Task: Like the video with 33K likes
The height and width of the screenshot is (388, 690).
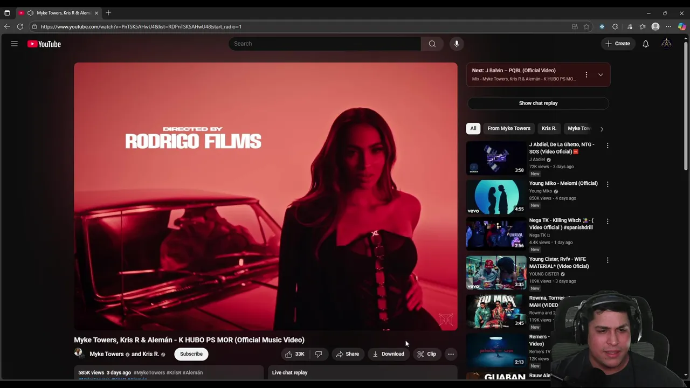Action: [295, 354]
